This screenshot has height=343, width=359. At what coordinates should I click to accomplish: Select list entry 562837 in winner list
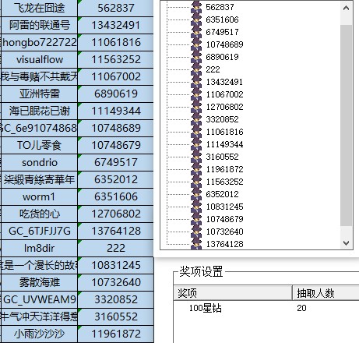coord(220,7)
